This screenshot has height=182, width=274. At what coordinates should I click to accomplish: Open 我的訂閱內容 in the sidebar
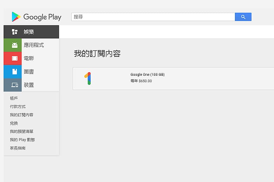pos(21,115)
